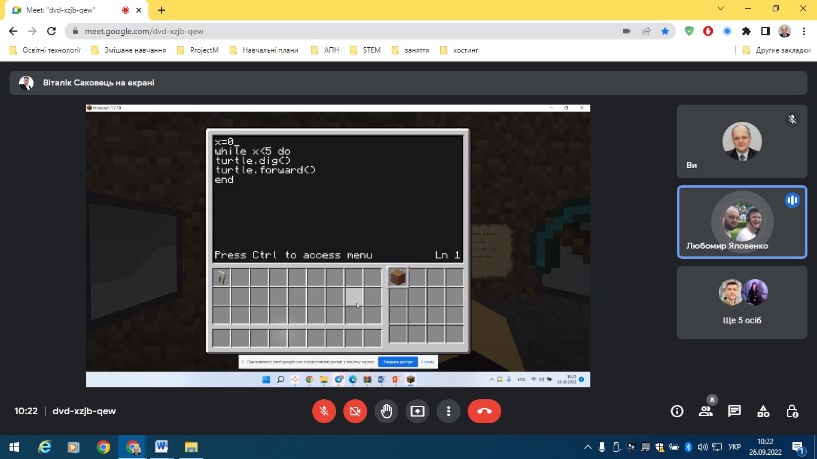Open 'хостинг' bookmark folder
The width and height of the screenshot is (817, 459).
(x=459, y=50)
